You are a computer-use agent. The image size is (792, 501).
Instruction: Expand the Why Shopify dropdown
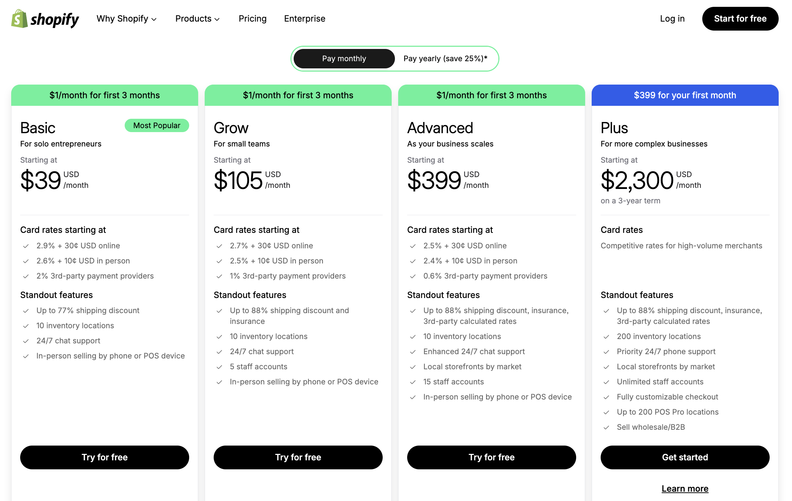click(x=126, y=19)
